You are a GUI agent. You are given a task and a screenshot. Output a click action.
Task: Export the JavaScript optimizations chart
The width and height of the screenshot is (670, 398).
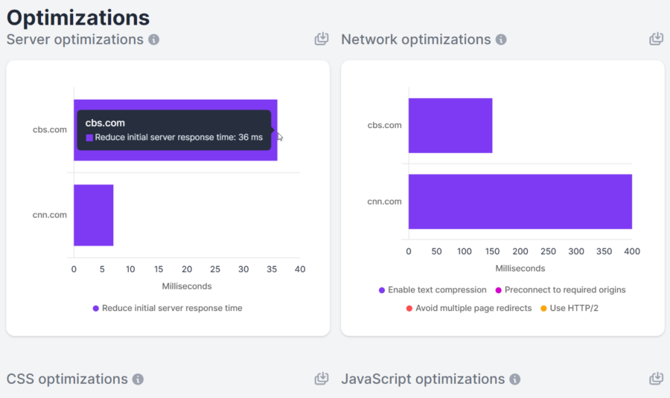[x=657, y=379]
